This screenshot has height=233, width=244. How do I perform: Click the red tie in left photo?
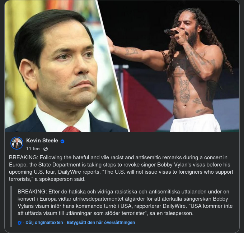coord(71,129)
